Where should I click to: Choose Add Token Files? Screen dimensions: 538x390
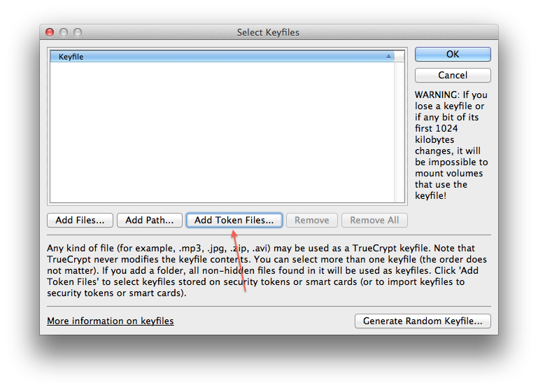click(234, 220)
